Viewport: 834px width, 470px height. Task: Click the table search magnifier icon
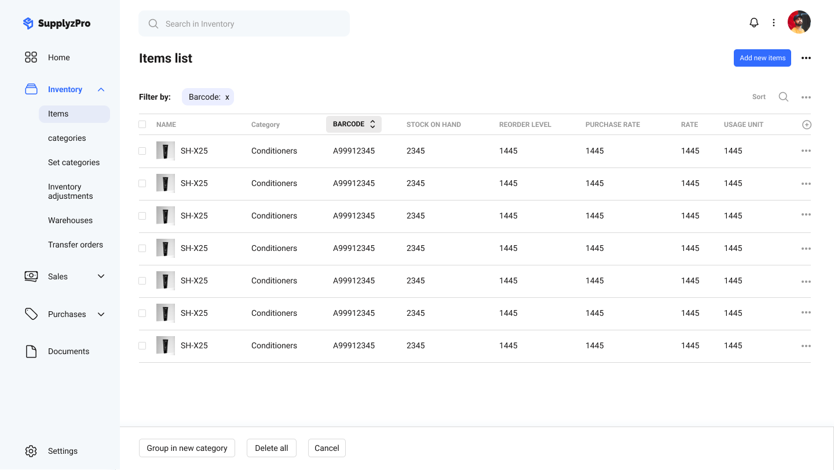tap(783, 97)
